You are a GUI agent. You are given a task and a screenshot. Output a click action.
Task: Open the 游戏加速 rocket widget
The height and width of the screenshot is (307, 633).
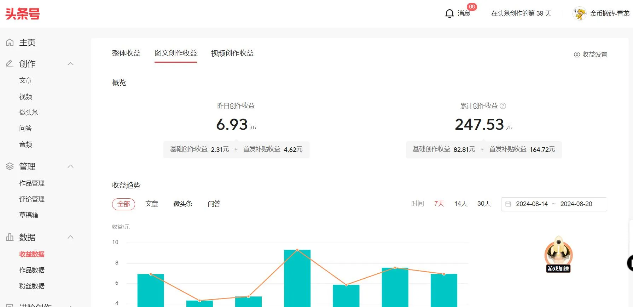pos(558,254)
